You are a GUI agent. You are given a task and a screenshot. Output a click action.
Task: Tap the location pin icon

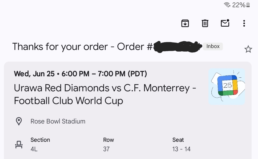19,121
